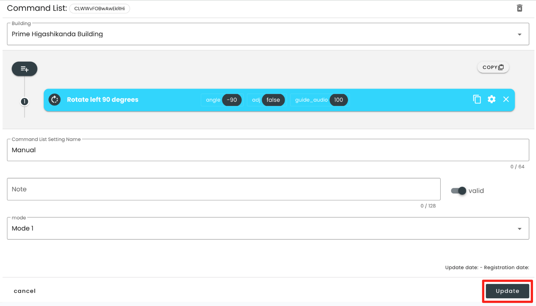The width and height of the screenshot is (536, 306).
Task: Click the Update button
Action: 507,291
